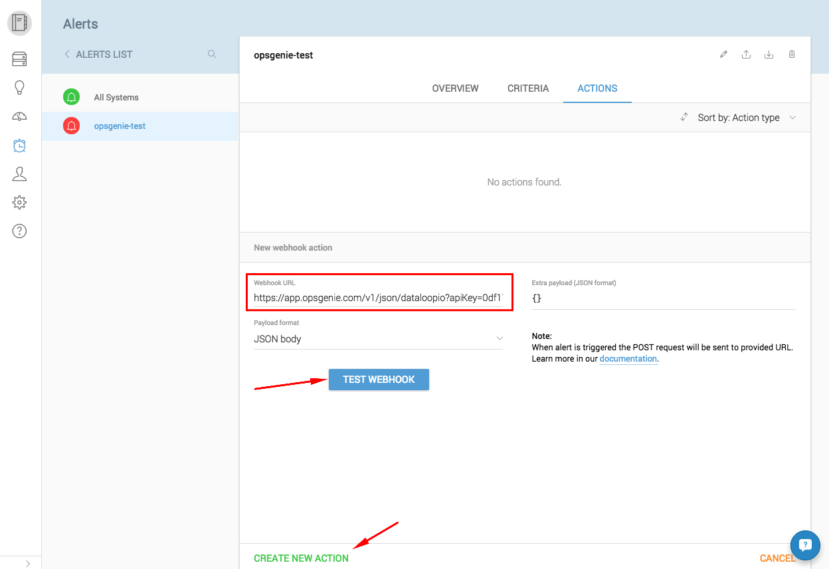Click the 'No actions found.' message
The height and width of the screenshot is (569, 829).
(524, 182)
